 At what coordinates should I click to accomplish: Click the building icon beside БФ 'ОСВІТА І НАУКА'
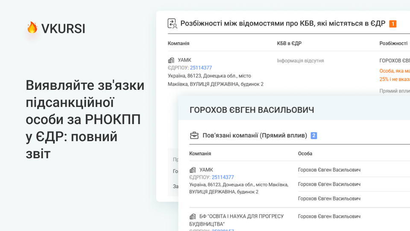coord(193,216)
